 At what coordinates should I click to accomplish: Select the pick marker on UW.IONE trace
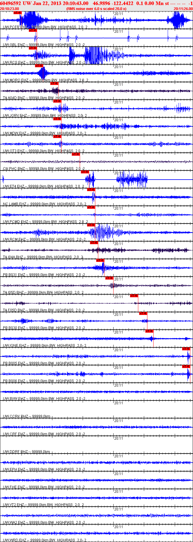(x=149, y=331)
